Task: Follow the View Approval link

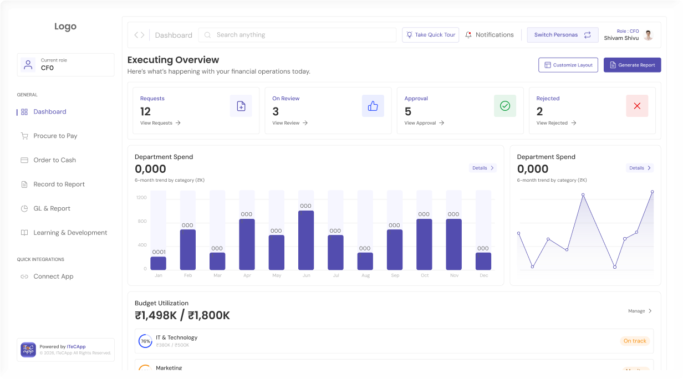Action: tap(424, 123)
